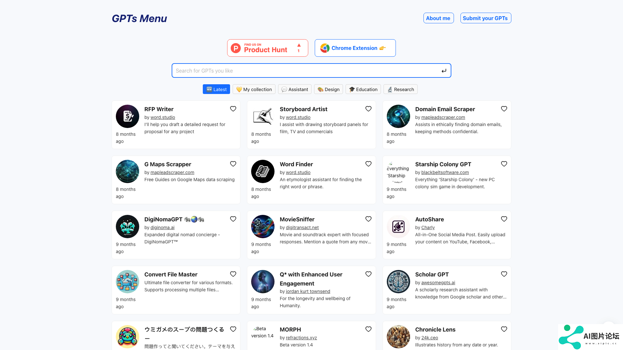Image resolution: width=623 pixels, height=350 pixels.
Task: Open the turtle soup GPT avatar
Action: (128, 337)
